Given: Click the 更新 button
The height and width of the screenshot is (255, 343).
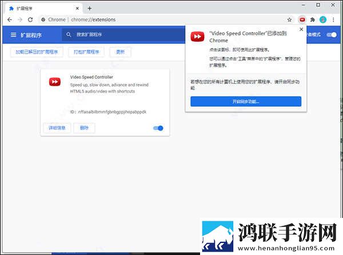Looking at the screenshot, I should (x=120, y=52).
